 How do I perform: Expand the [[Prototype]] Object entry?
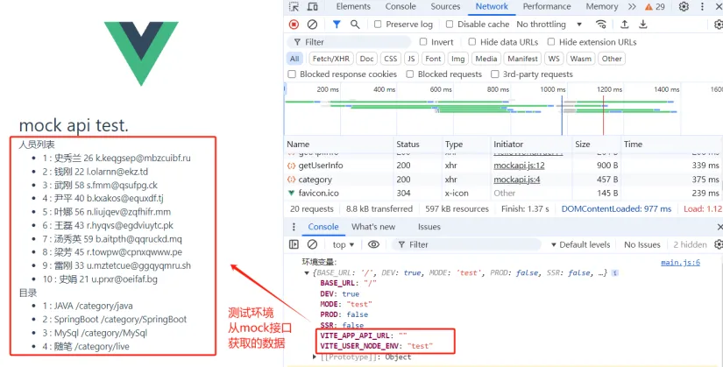(x=316, y=357)
